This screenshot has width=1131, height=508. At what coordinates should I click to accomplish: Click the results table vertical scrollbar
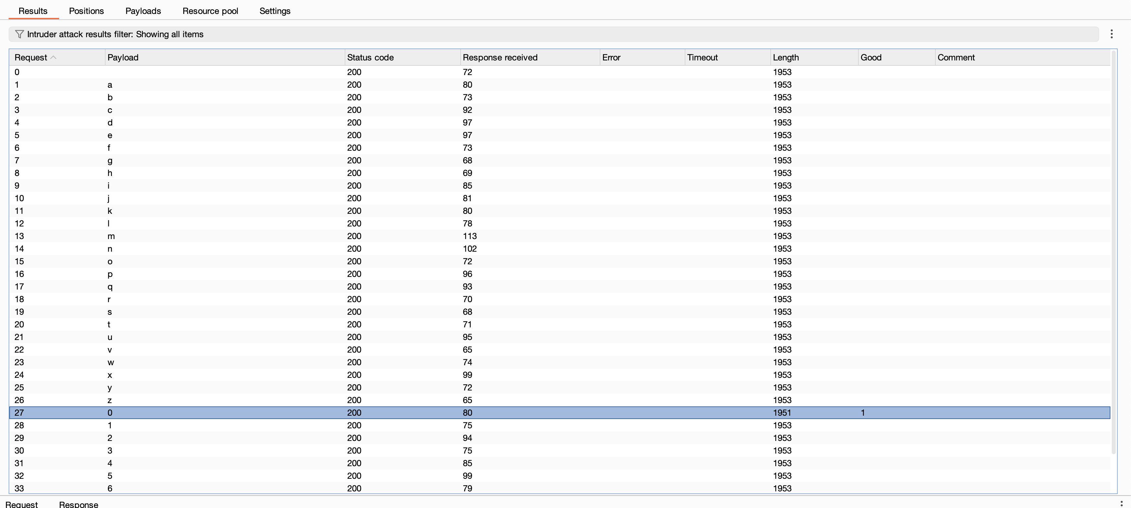pyautogui.click(x=1113, y=252)
